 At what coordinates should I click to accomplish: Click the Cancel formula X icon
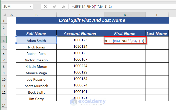tap(45, 6)
